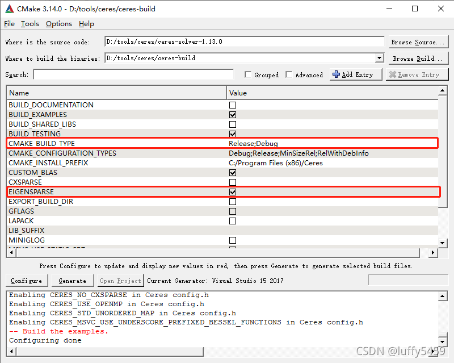Click the 'Configuring done' log line

(x=45, y=340)
